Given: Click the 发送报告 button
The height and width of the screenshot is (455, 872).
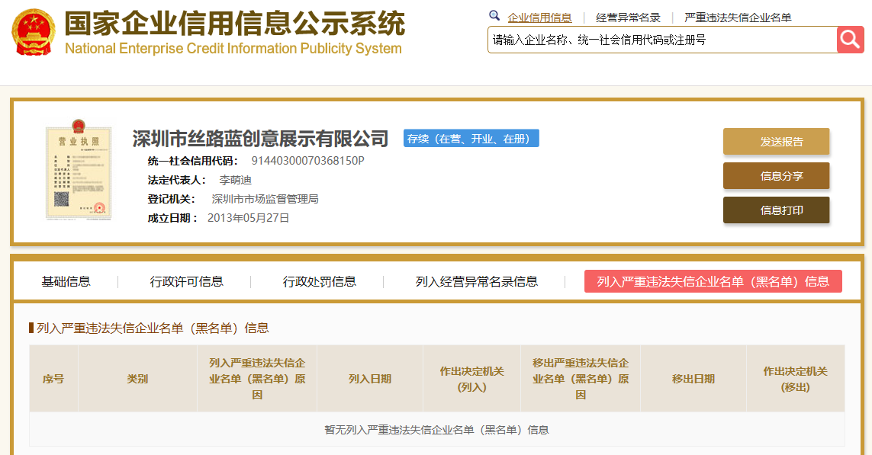Looking at the screenshot, I should point(776,142).
